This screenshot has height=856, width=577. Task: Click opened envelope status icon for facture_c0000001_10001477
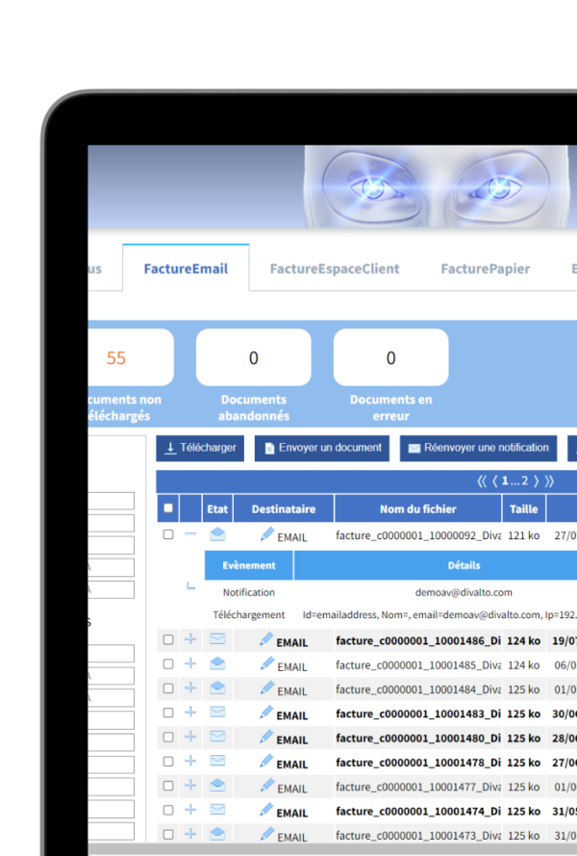(217, 785)
